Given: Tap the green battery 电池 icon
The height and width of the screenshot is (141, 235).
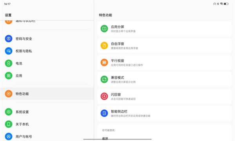Looking at the screenshot, I should (x=9, y=63).
